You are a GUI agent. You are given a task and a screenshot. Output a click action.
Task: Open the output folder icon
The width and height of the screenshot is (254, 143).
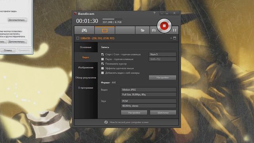[x=142, y=30]
